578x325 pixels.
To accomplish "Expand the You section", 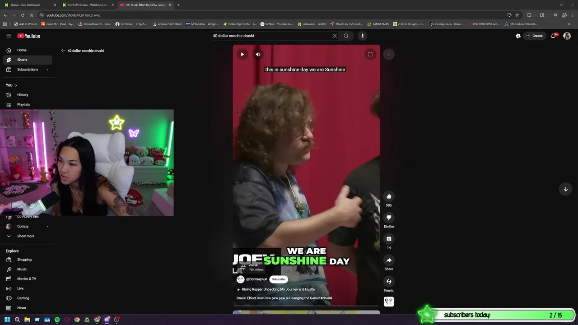I will [11, 85].
